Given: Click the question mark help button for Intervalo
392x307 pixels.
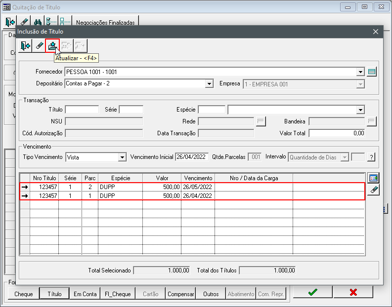Looking at the screenshot, I should (371, 157).
